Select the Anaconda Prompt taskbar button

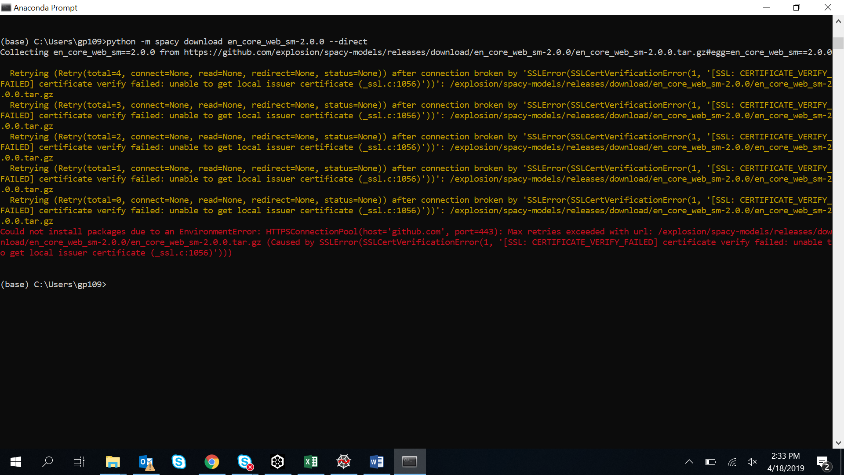coord(410,462)
